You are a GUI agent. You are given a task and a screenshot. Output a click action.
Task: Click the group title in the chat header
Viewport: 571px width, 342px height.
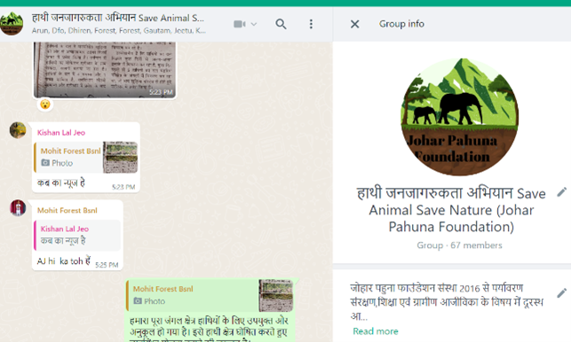(x=117, y=18)
